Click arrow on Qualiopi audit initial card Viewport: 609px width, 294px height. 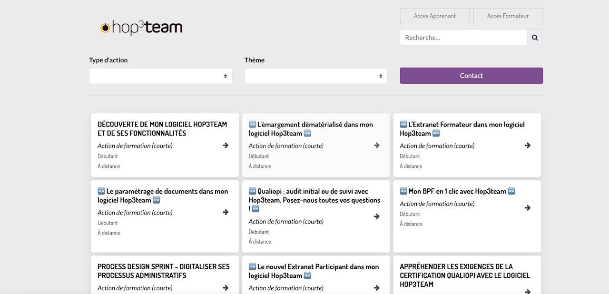point(377,216)
